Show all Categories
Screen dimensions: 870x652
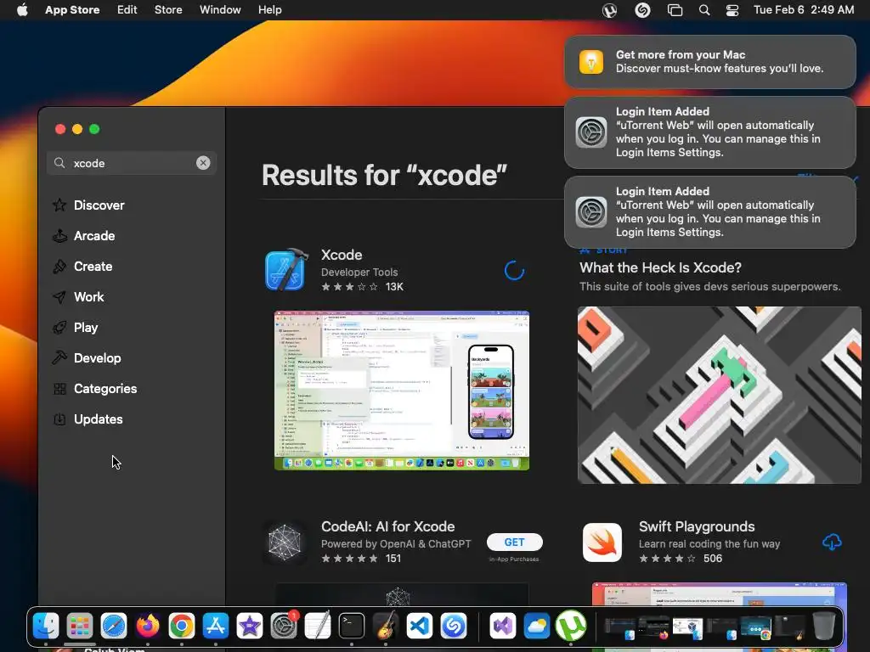(95, 388)
